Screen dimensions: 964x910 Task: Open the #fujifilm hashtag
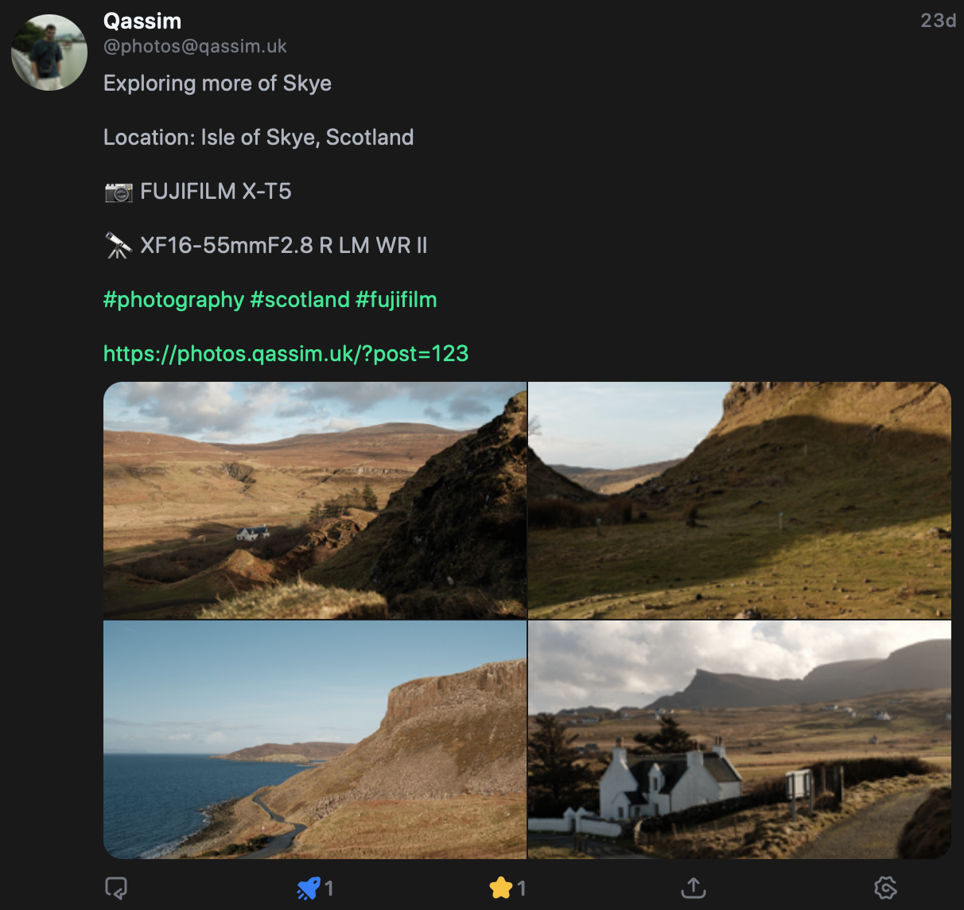pos(396,300)
